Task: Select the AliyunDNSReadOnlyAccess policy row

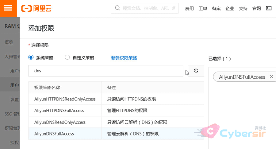Action: tap(60, 122)
